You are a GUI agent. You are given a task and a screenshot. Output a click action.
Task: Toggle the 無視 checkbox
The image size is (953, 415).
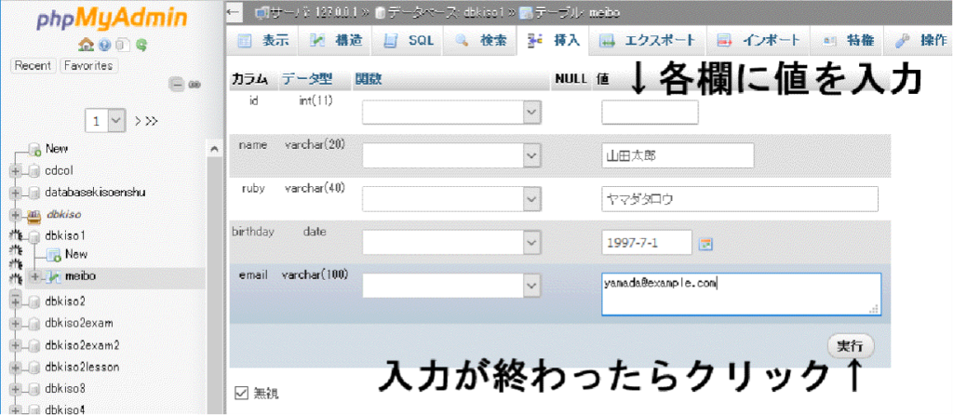241,392
